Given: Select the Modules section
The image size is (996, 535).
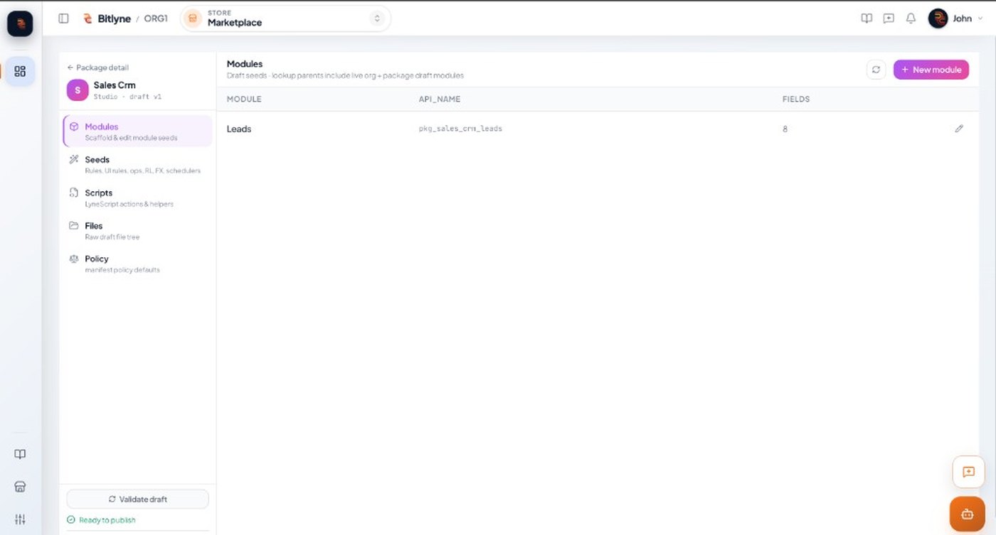Looking at the screenshot, I should [138, 131].
